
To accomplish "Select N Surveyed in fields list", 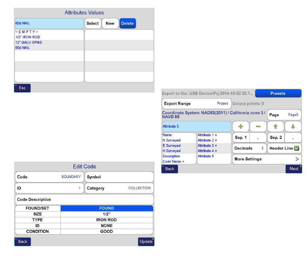I will 179,140.
